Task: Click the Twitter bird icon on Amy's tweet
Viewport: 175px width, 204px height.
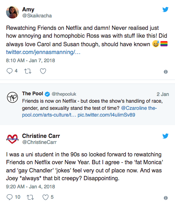Action: (x=165, y=9)
